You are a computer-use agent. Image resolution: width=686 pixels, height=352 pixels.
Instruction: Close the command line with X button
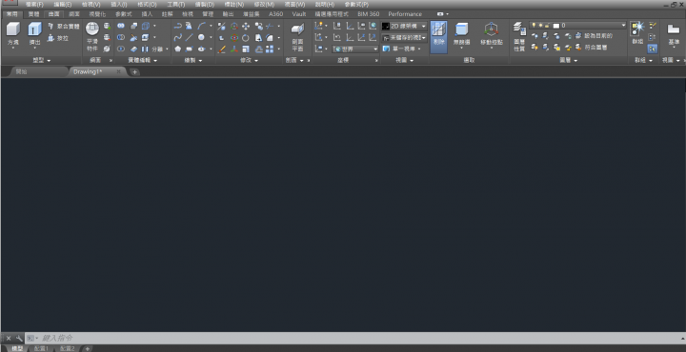coord(9,338)
